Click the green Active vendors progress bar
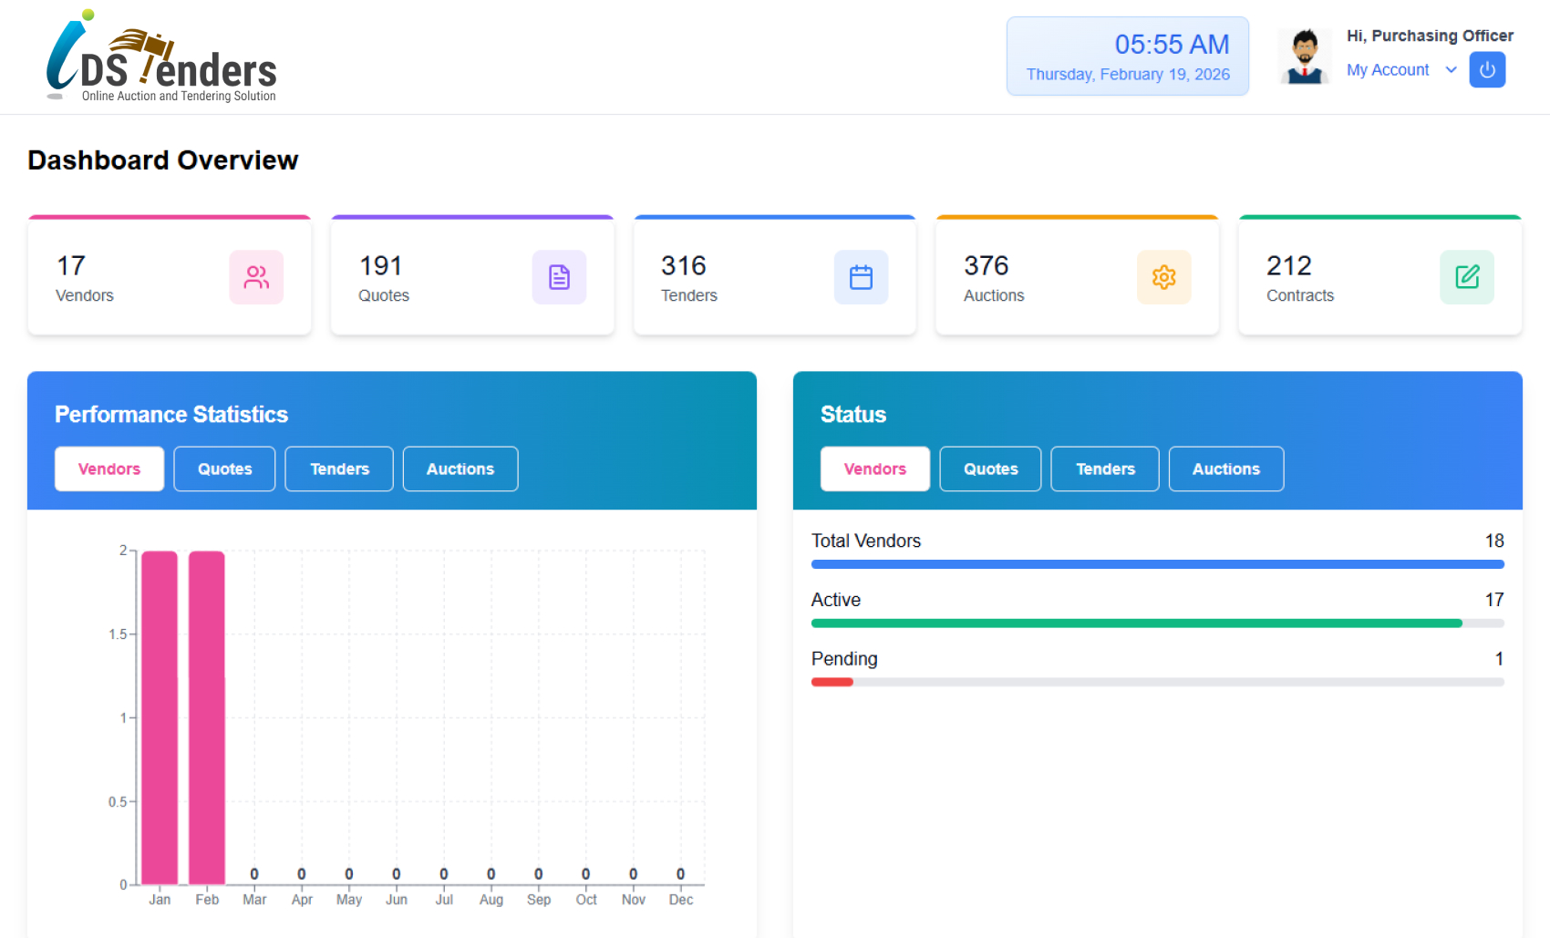The height and width of the screenshot is (938, 1550). (x=1136, y=624)
